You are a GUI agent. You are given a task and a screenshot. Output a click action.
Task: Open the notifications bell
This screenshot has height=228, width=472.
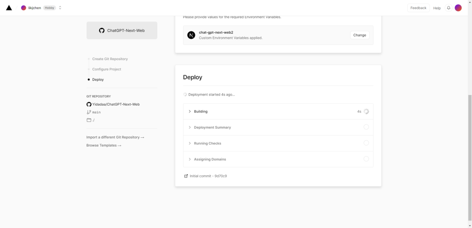[x=448, y=8]
